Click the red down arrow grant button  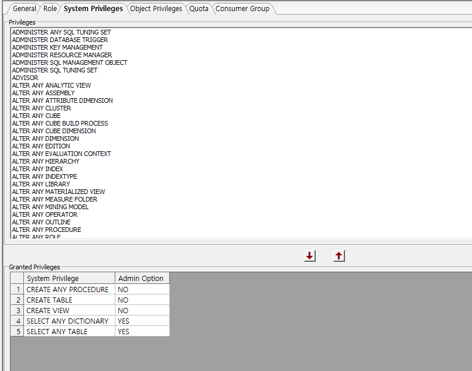coord(310,256)
